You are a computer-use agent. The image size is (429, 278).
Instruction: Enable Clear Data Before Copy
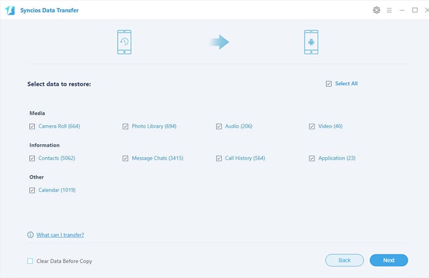30,261
